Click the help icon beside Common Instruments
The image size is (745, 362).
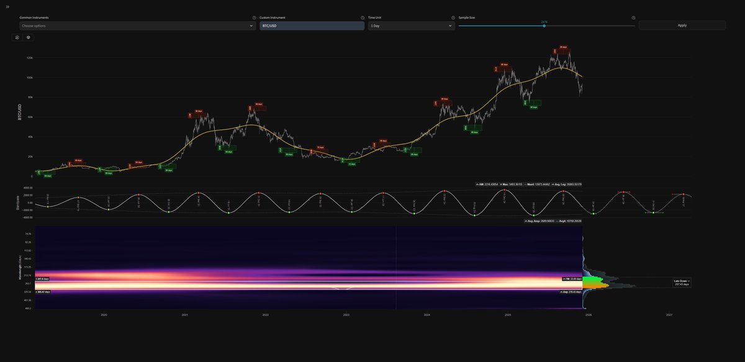pyautogui.click(x=254, y=18)
